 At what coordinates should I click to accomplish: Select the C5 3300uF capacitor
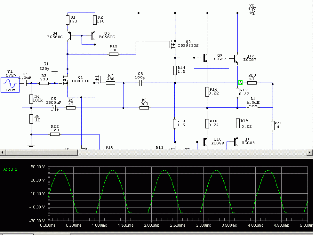(55, 107)
